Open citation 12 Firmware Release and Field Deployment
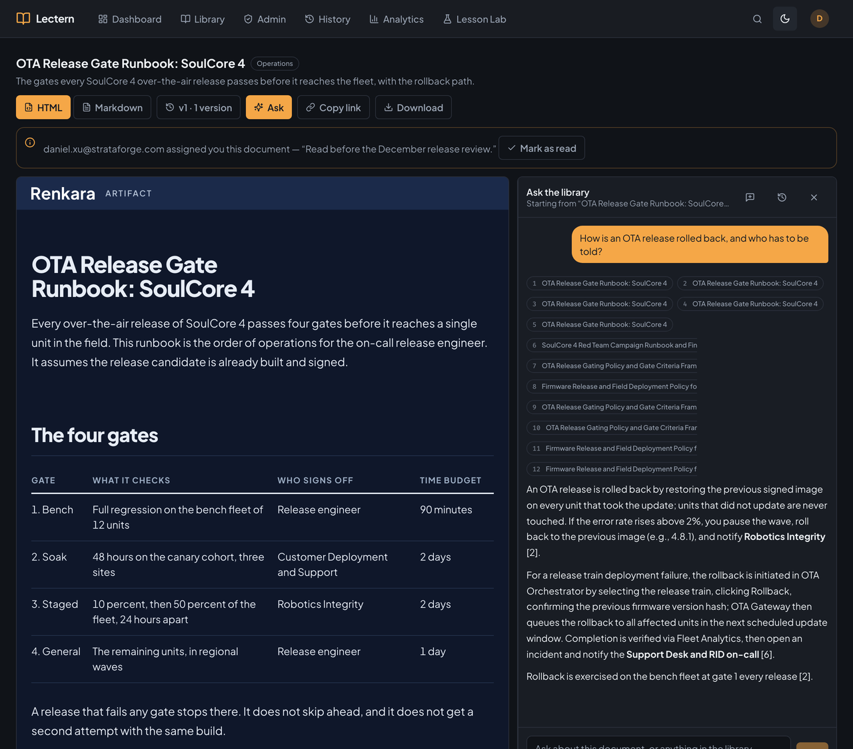 [612, 469]
